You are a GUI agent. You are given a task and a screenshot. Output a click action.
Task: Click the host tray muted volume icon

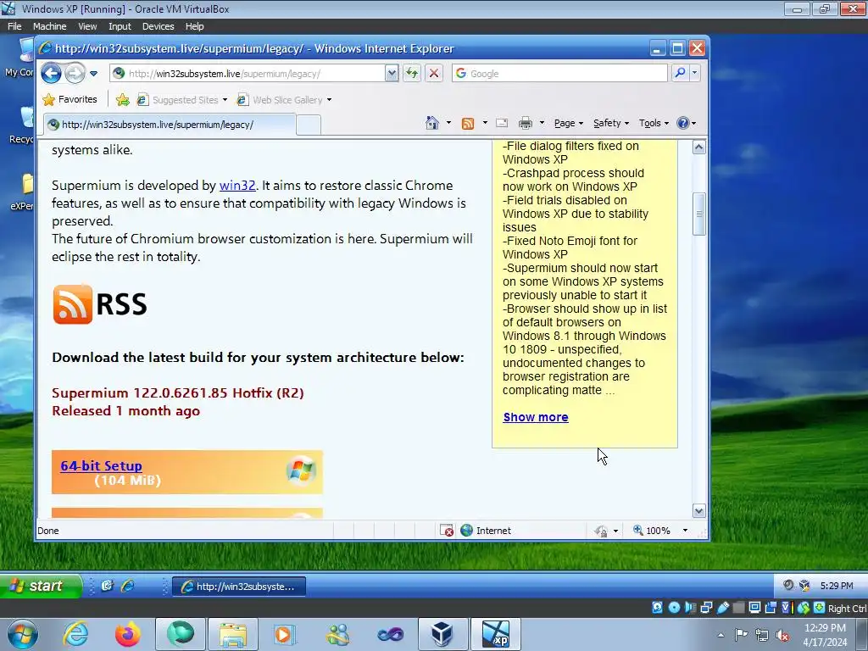click(782, 635)
